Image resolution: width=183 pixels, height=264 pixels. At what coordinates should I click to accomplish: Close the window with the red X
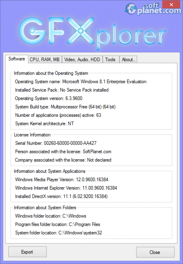pos(171,4)
